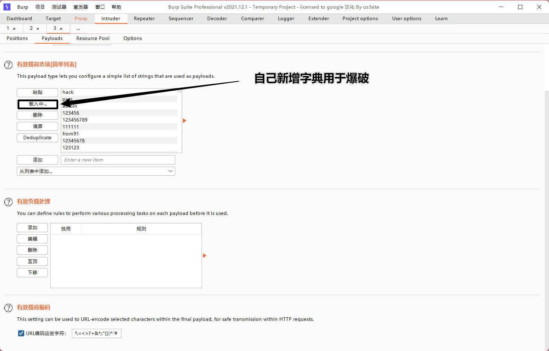Click the 至顶 move-up button
This screenshot has height=351, width=549.
click(32, 261)
